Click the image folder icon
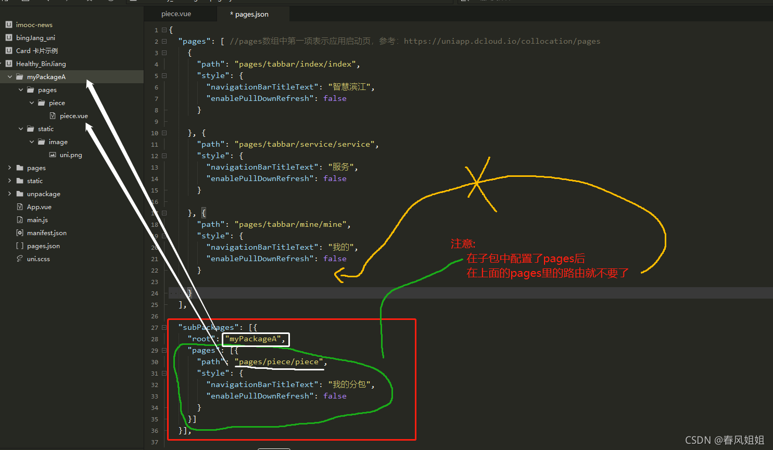The height and width of the screenshot is (450, 773). pos(42,142)
